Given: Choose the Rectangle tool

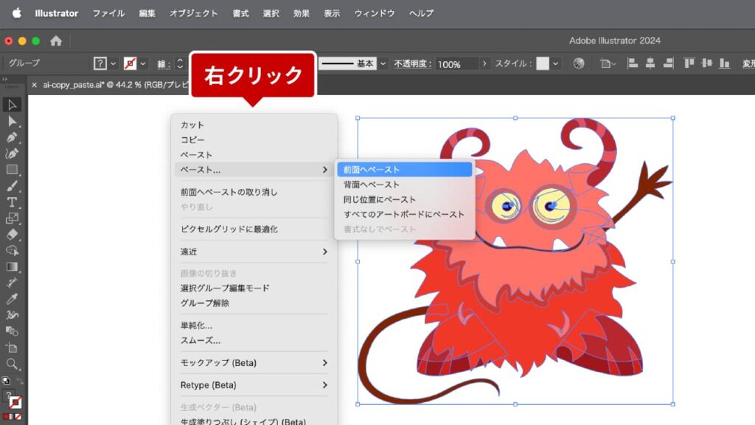Looking at the screenshot, I should (x=13, y=170).
